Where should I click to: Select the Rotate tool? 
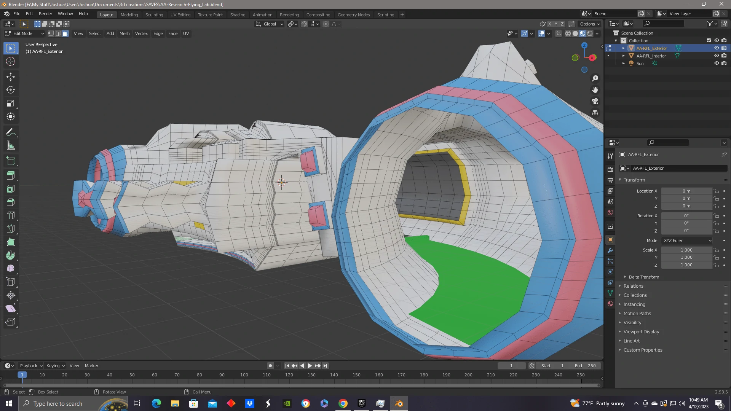11,90
